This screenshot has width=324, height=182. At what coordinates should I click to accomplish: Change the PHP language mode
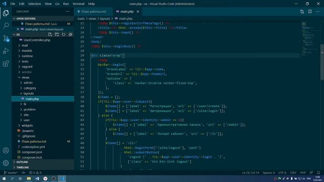pyautogui.click(x=303, y=172)
